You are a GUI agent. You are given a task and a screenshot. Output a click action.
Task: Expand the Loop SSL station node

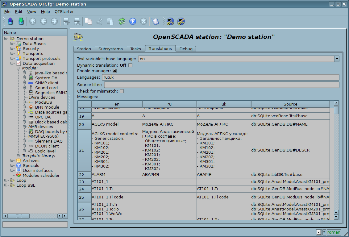[x=6, y=185]
